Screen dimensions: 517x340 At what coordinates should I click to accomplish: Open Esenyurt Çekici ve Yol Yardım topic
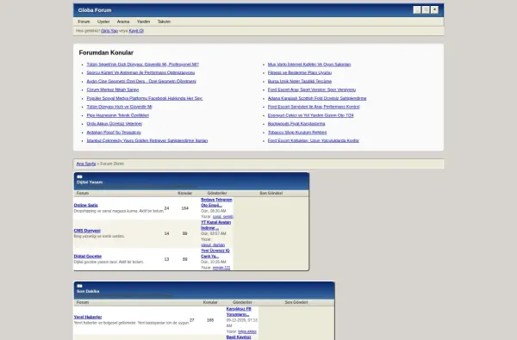pos(310,115)
